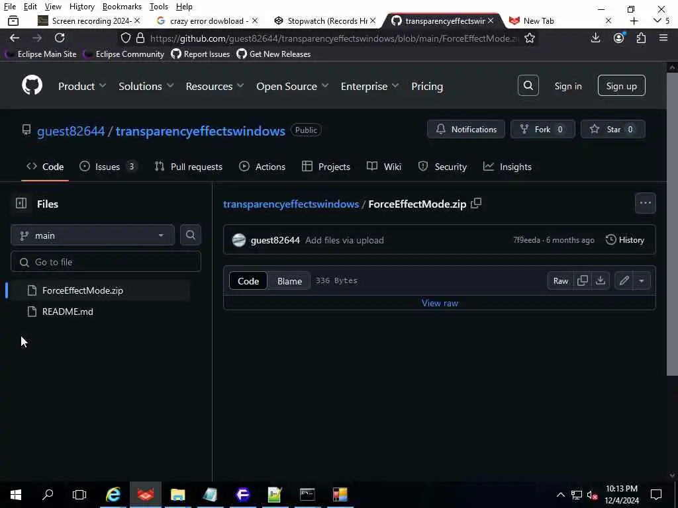The image size is (678, 508).
Task: Expand the Open Source menu
Action: (x=292, y=86)
